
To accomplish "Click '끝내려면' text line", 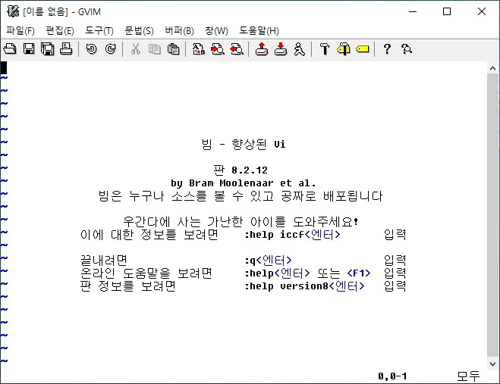I will pos(104,261).
